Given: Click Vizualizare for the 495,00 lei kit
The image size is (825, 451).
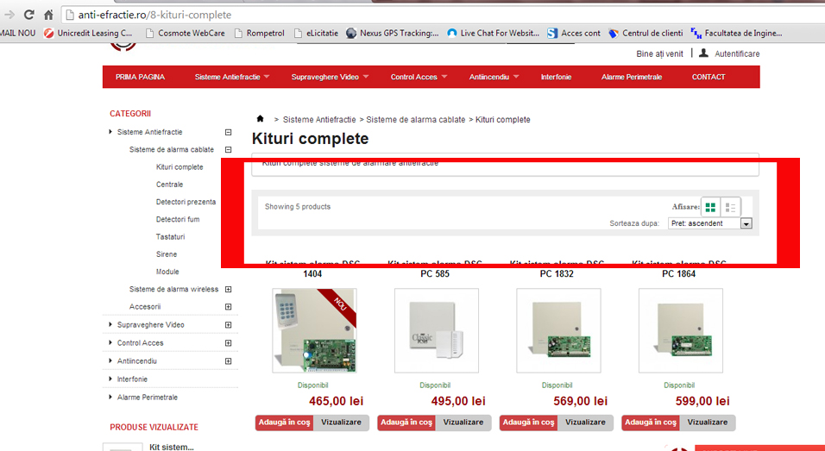Looking at the screenshot, I should (x=463, y=423).
